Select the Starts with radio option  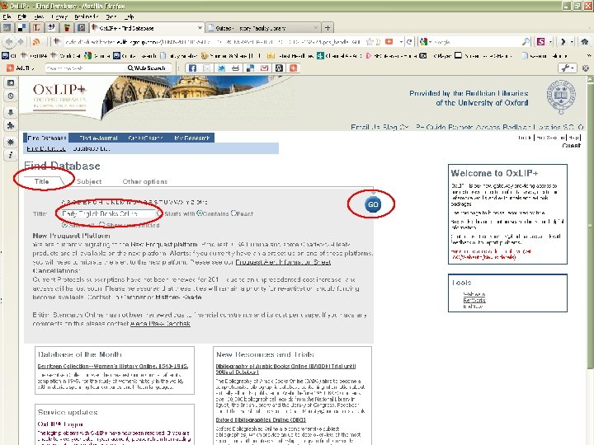pyautogui.click(x=161, y=213)
